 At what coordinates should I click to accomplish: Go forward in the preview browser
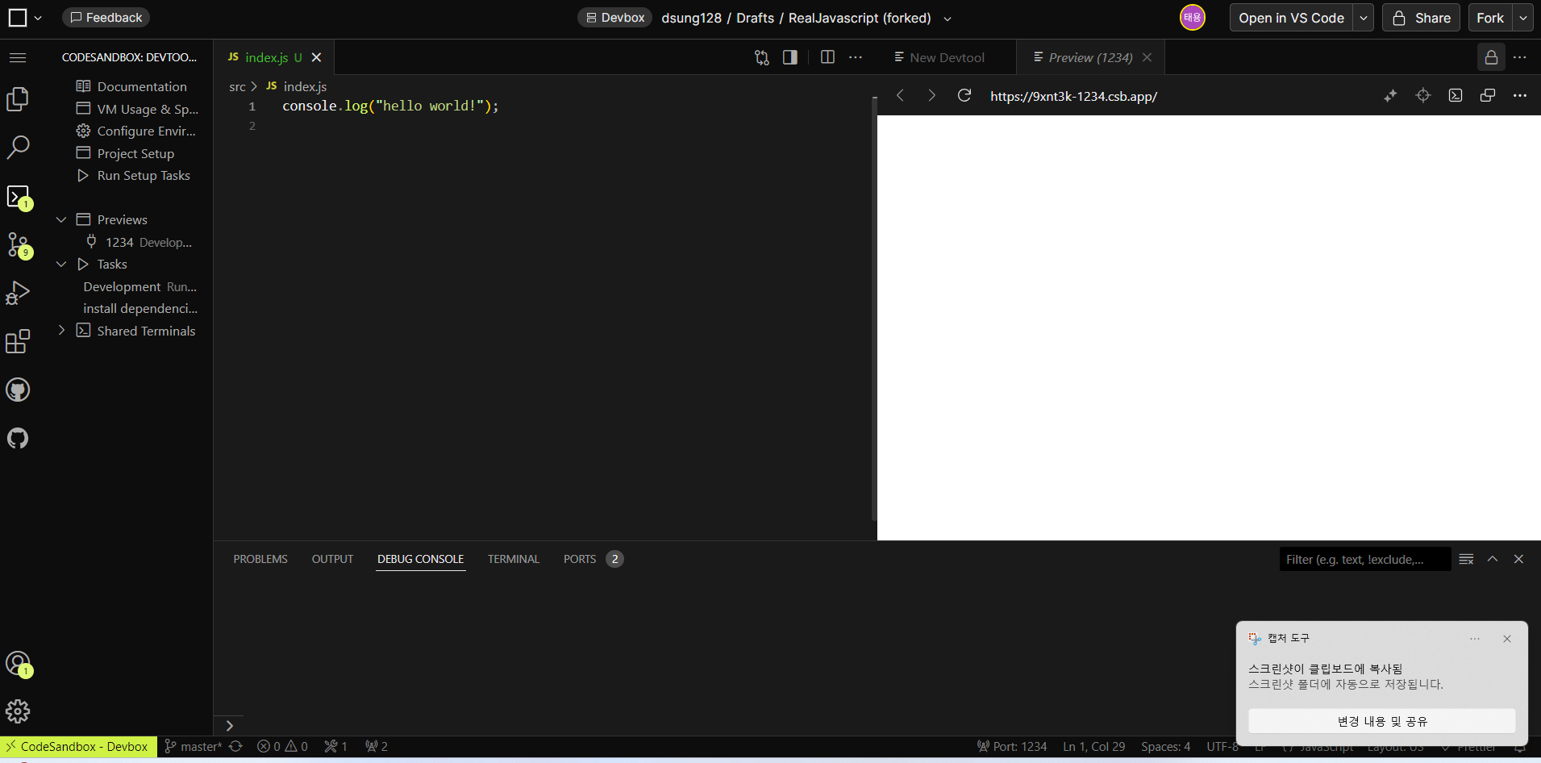coord(932,96)
